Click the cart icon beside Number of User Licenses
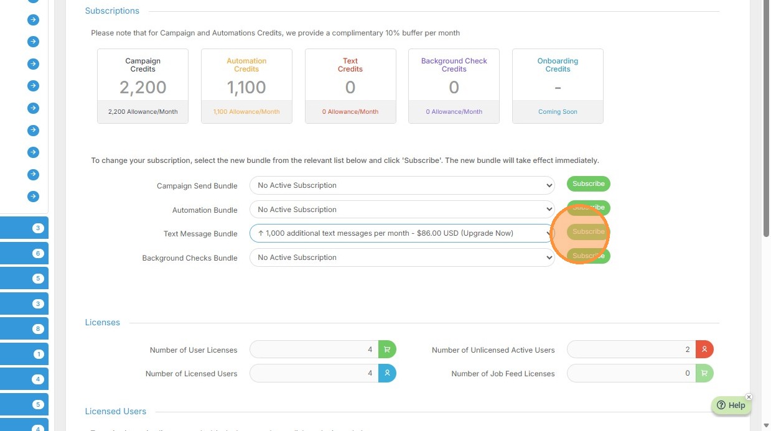The height and width of the screenshot is (431, 771). click(387, 350)
